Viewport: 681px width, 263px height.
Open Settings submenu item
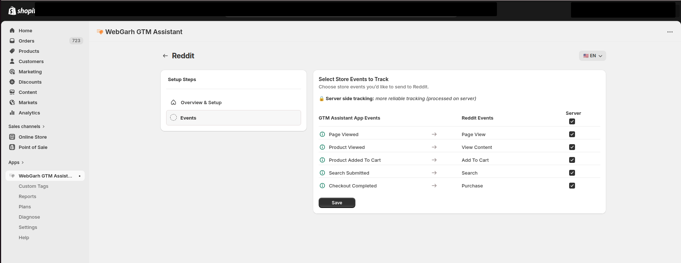pyautogui.click(x=28, y=227)
